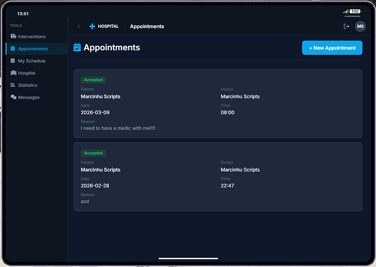
Task: Click doctor name in the 08:00 appointment
Action: click(x=240, y=96)
